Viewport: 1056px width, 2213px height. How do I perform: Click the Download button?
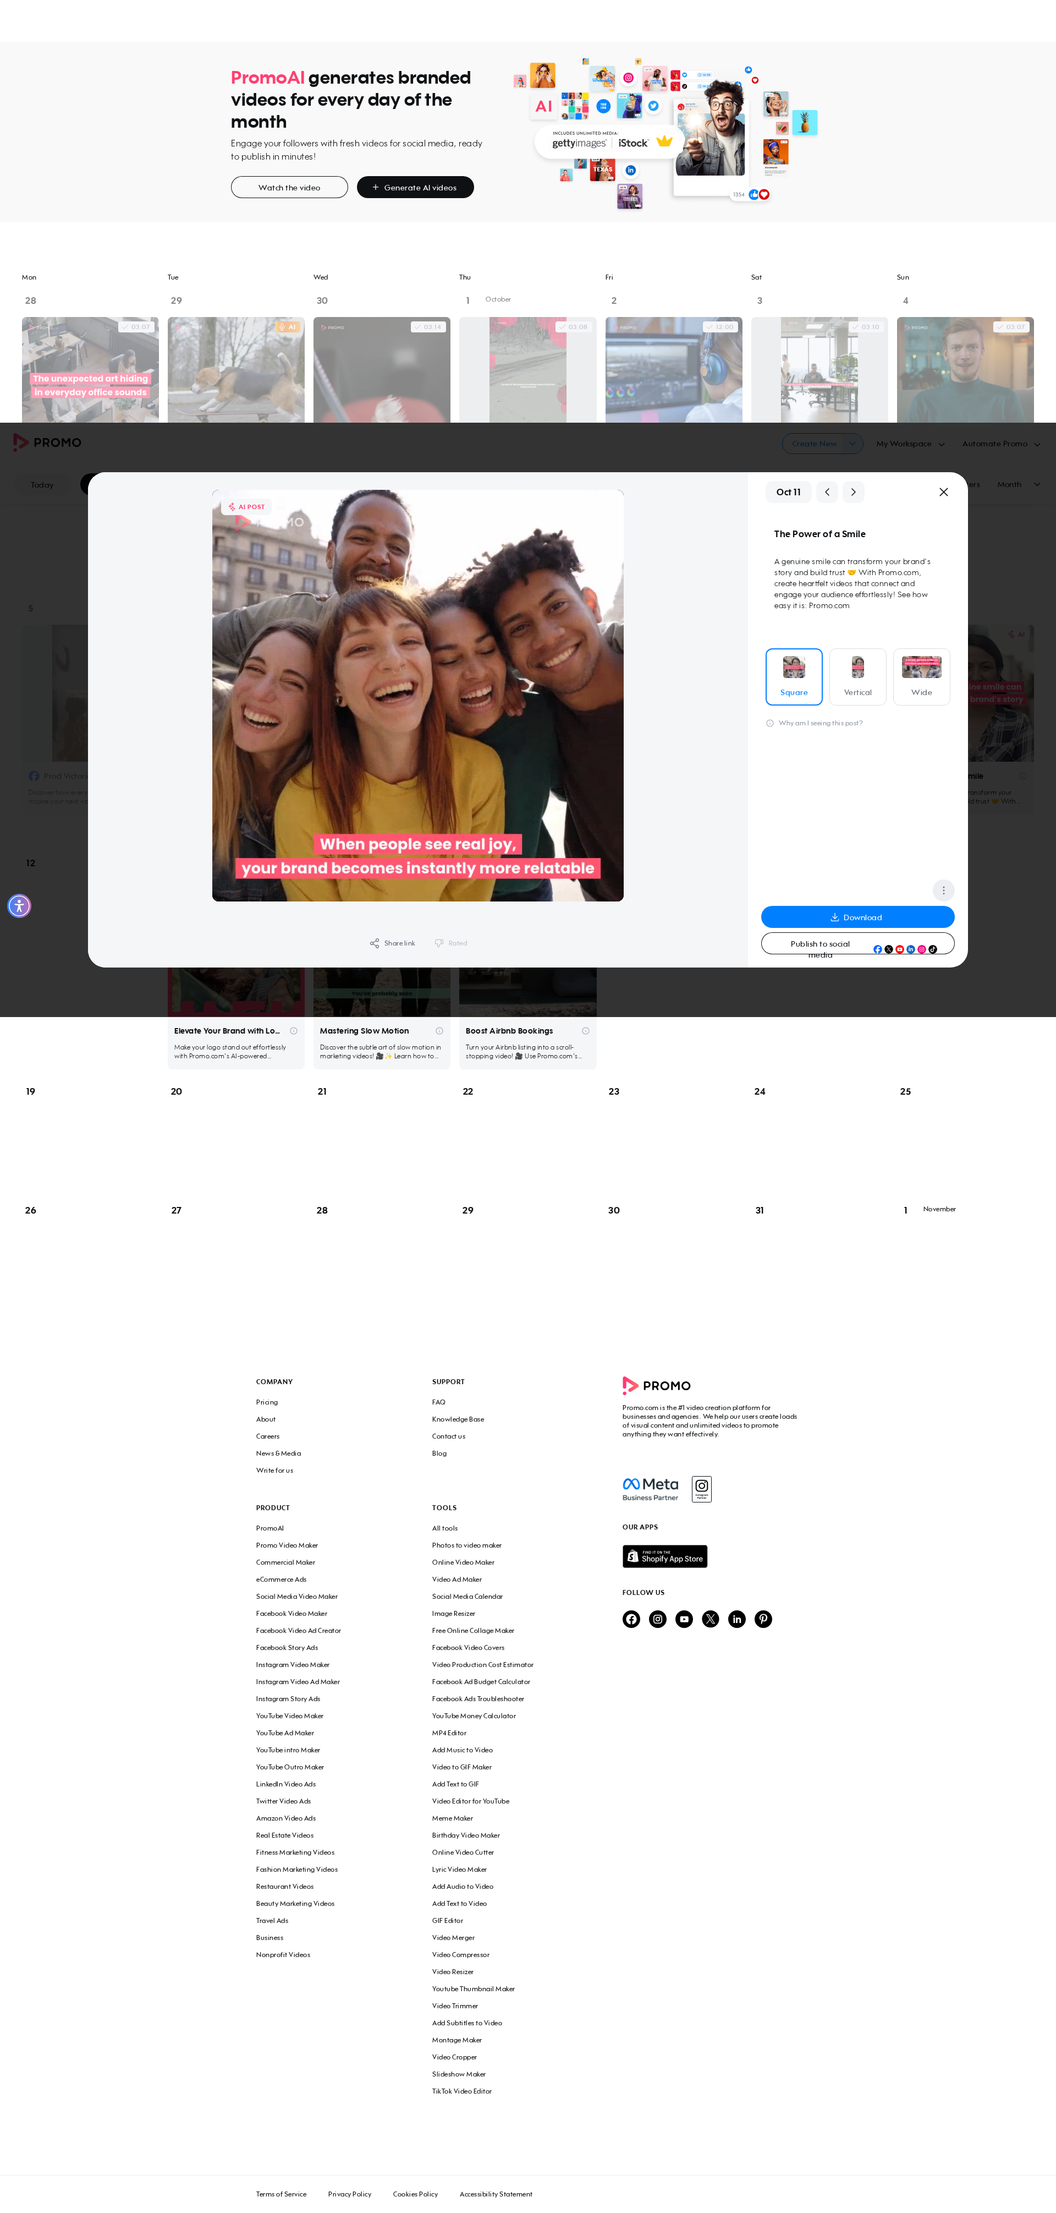coord(857,917)
